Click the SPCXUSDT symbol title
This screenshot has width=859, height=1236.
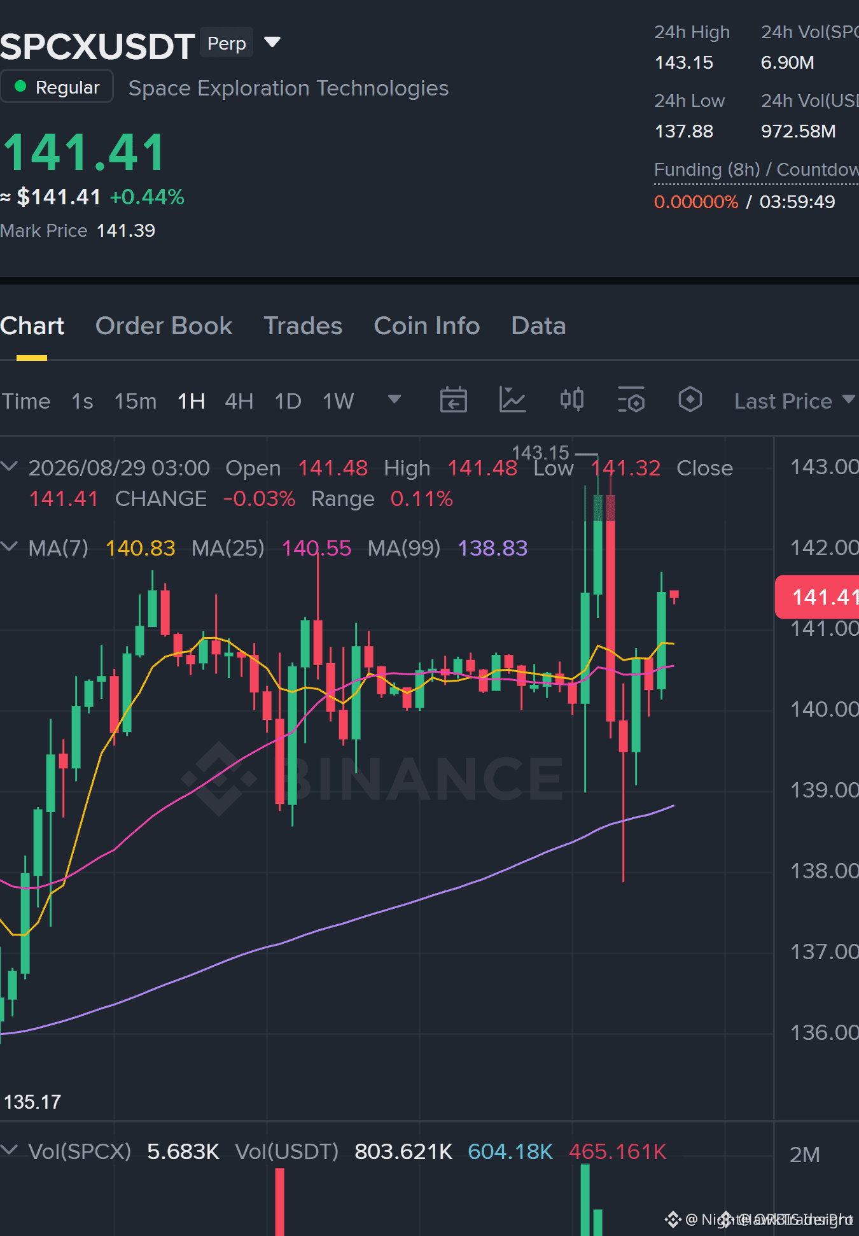[x=97, y=46]
